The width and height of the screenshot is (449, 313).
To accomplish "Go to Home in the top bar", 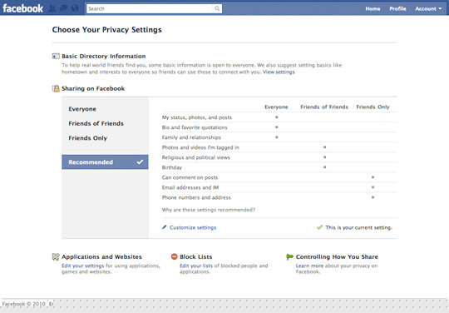I will click(373, 8).
